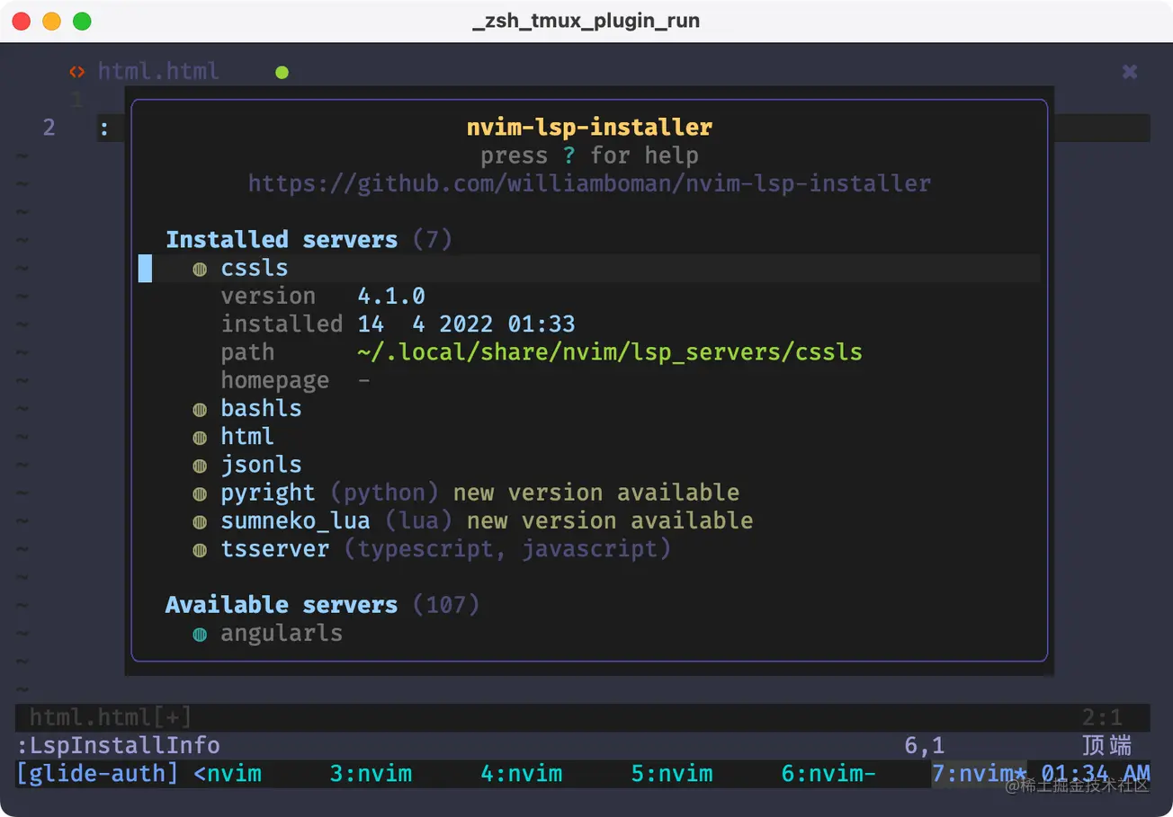Screen dimensions: 1173x817
Task: Click the HTML file type icon in bufferline
Action: [77, 72]
